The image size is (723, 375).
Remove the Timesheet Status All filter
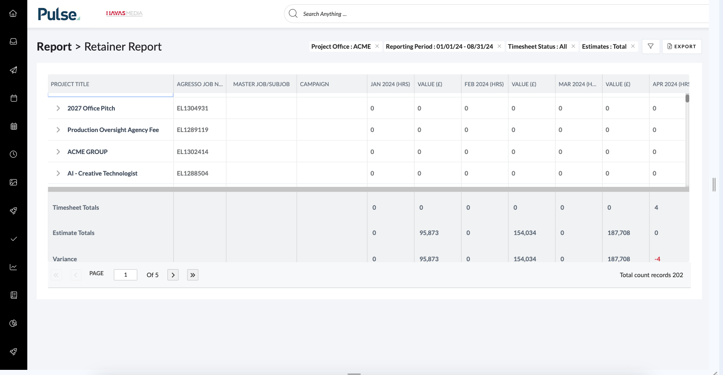point(573,46)
